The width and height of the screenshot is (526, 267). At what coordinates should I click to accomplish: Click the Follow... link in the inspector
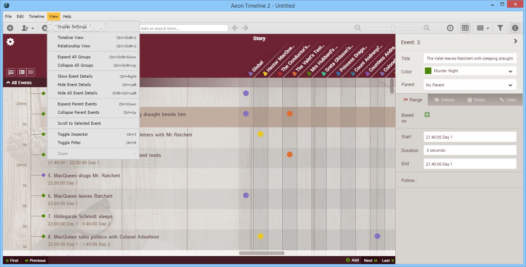click(409, 180)
